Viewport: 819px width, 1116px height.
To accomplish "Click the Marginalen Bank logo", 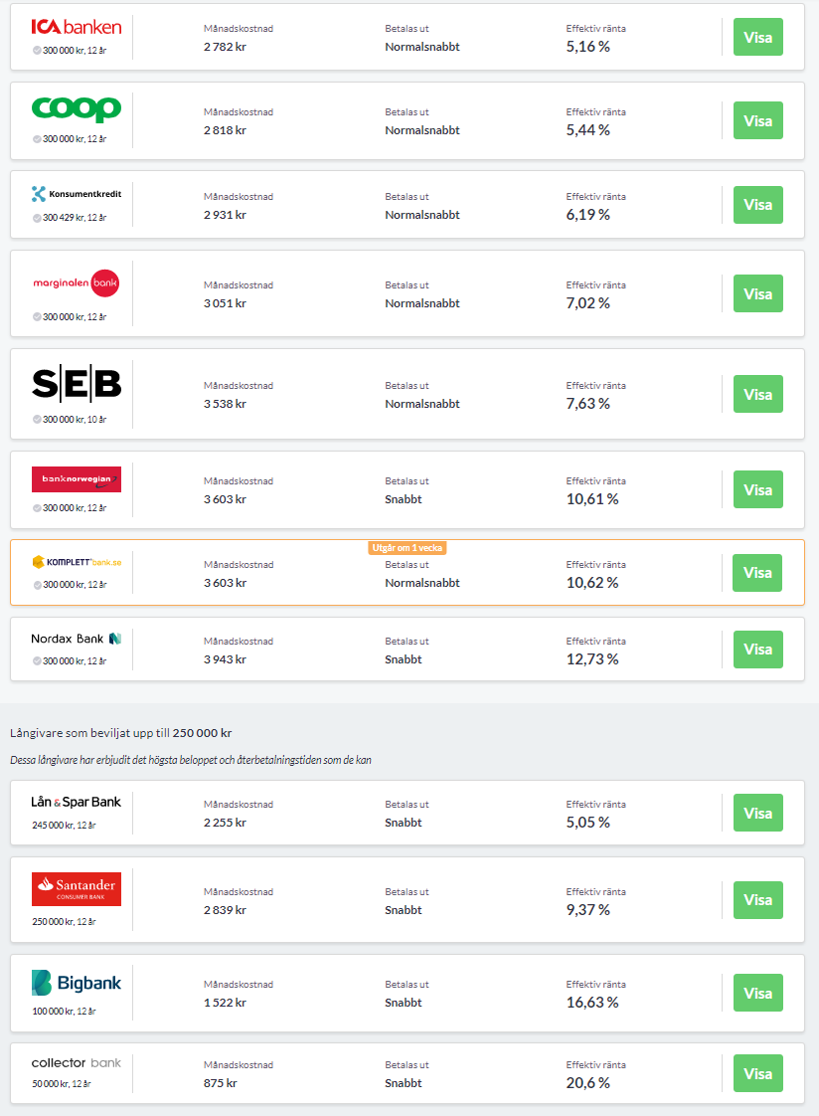I will [76, 283].
